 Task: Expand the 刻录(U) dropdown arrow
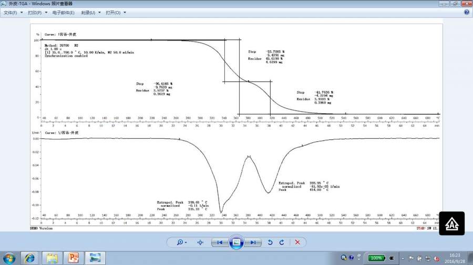click(x=99, y=13)
